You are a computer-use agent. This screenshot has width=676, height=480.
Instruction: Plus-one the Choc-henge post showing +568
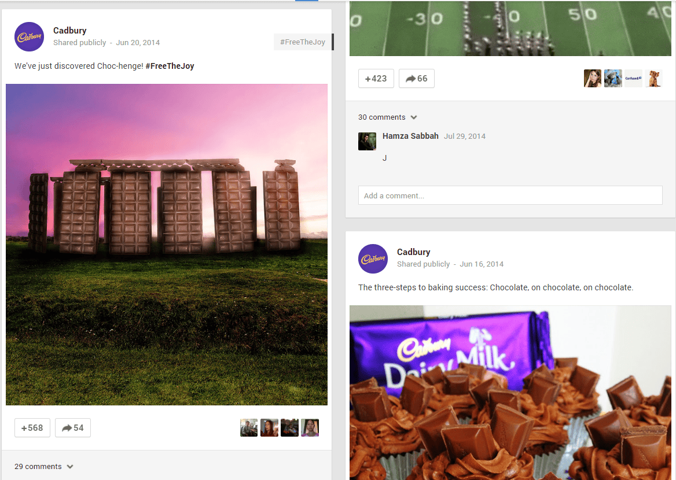(32, 428)
